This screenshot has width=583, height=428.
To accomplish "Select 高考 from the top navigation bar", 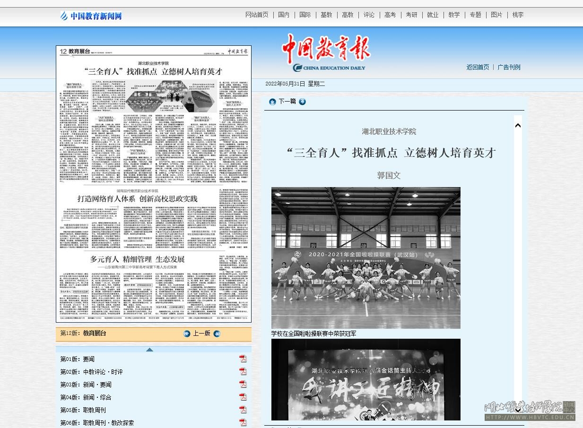I will tap(390, 15).
